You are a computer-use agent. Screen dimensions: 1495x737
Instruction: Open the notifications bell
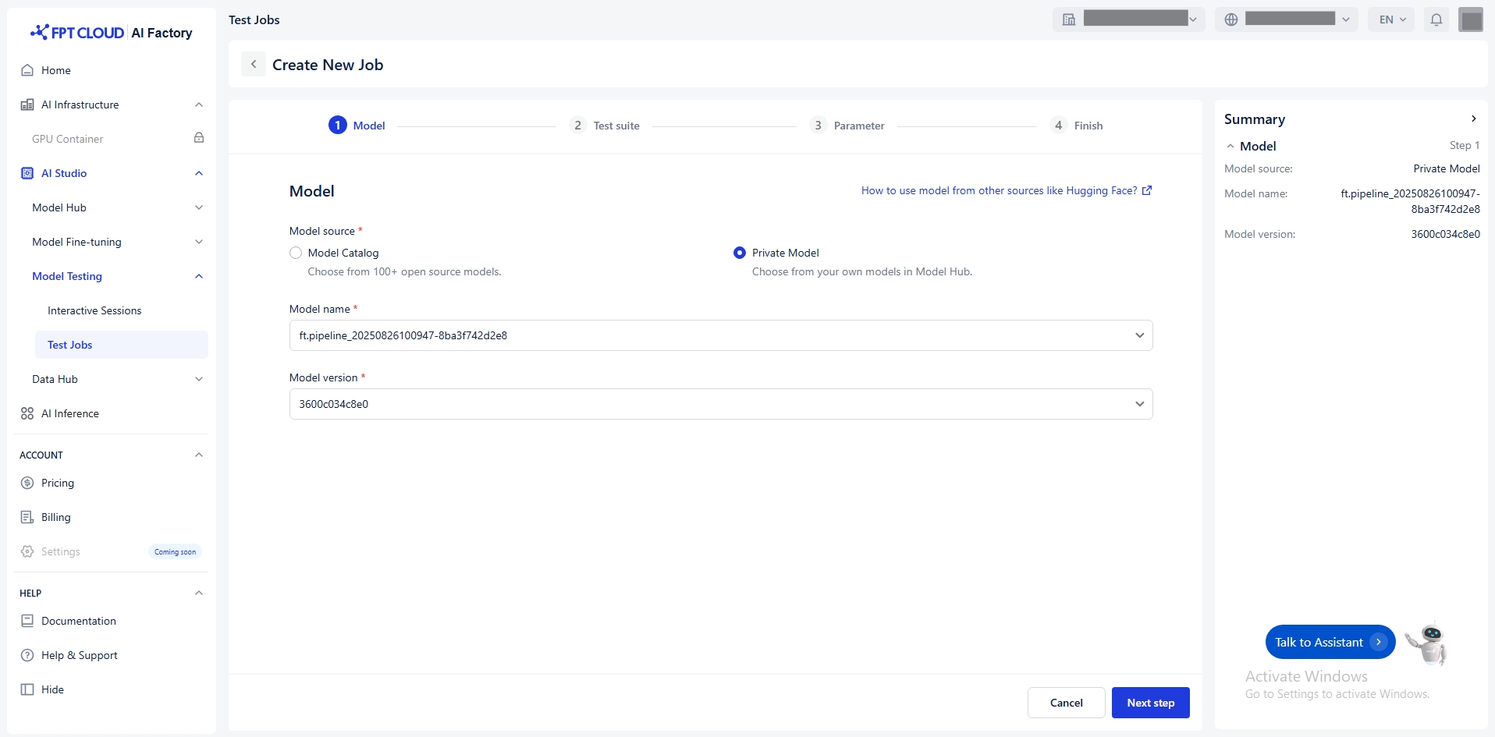(x=1436, y=19)
